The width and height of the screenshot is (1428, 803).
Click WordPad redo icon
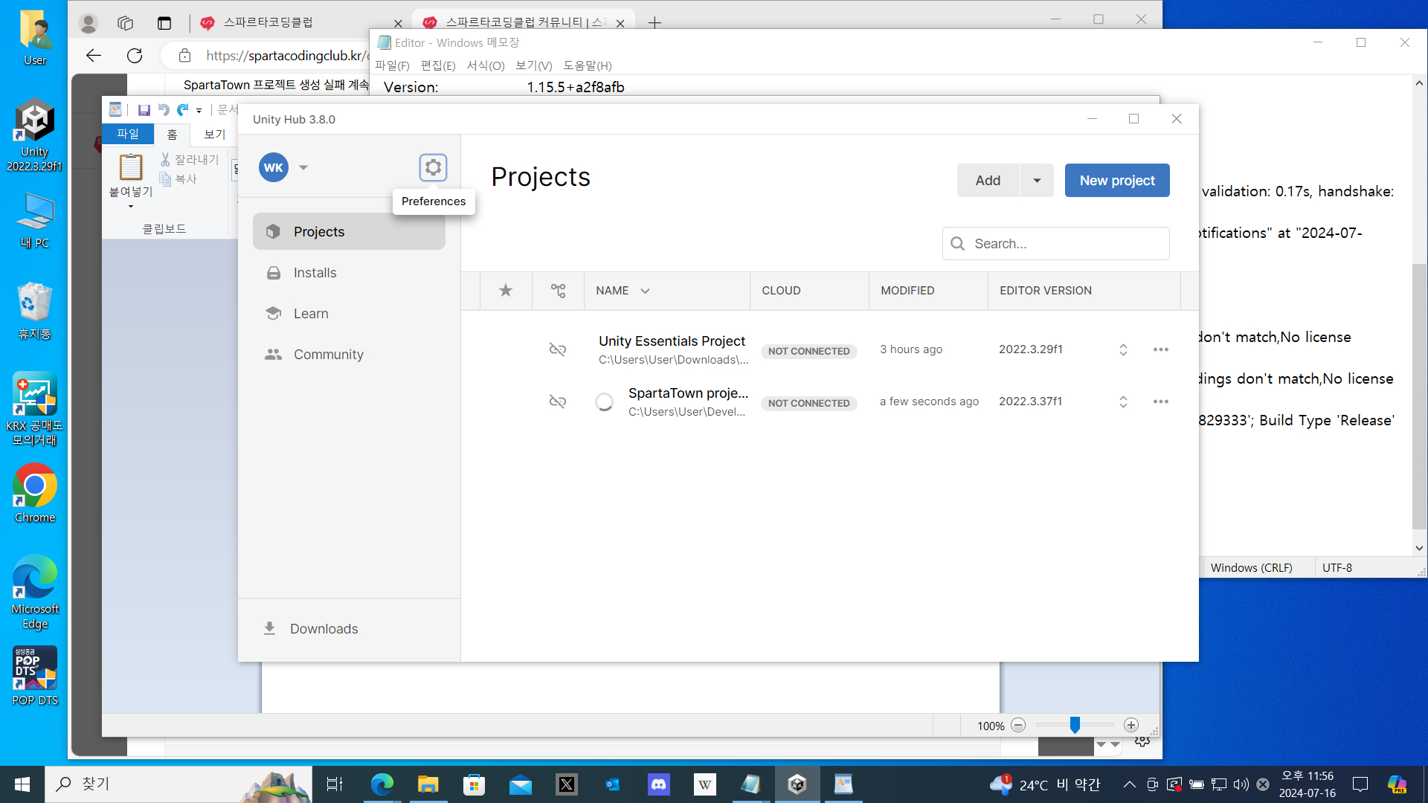coord(183,110)
